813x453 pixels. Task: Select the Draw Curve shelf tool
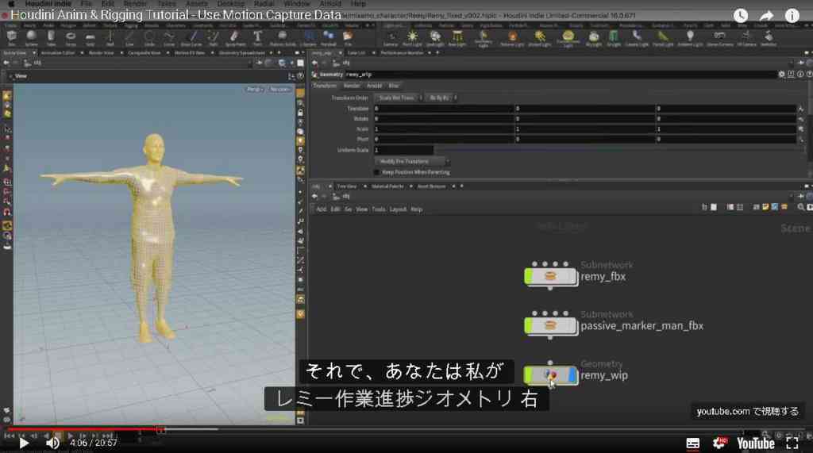(x=191, y=37)
